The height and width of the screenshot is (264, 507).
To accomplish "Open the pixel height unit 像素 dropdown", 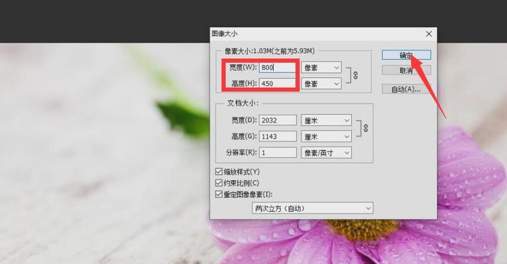I will tap(321, 84).
